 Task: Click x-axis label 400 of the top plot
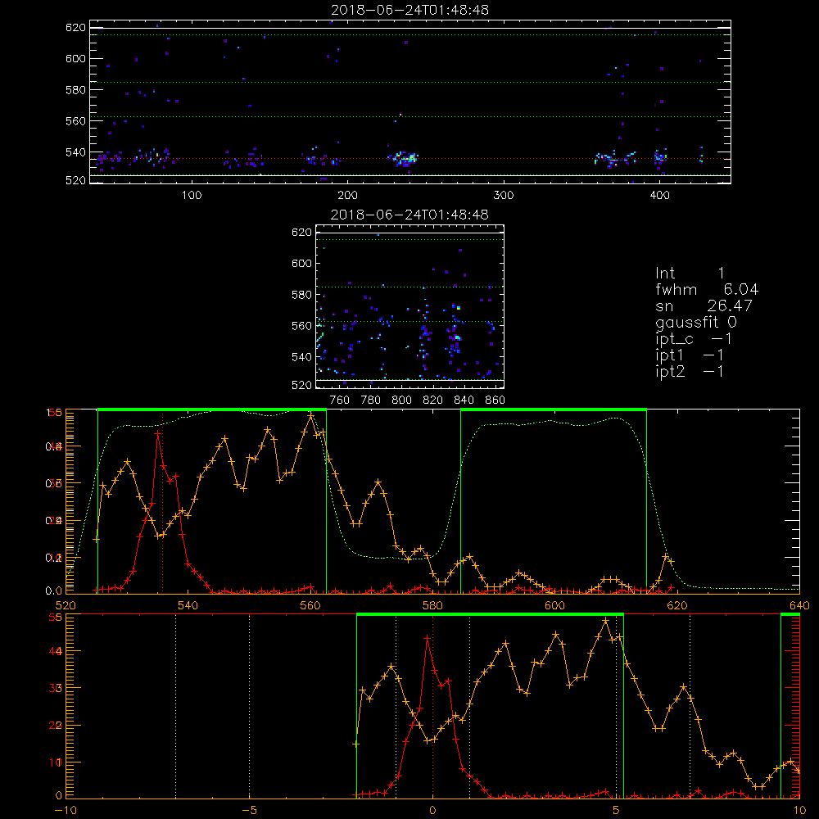point(659,196)
